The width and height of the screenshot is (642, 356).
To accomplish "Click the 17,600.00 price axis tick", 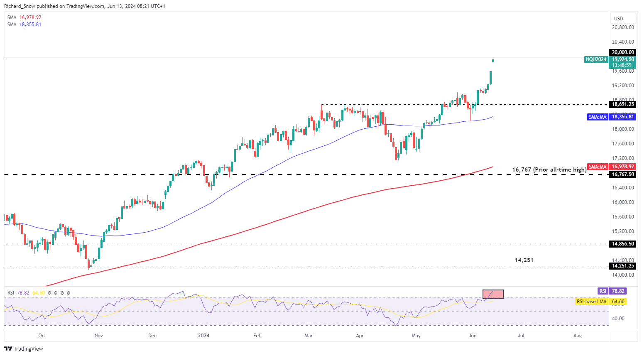I will tap(623, 144).
